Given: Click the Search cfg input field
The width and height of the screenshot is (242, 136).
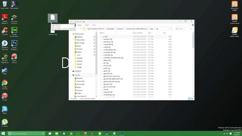Looking at the screenshot, I should 183,29.
